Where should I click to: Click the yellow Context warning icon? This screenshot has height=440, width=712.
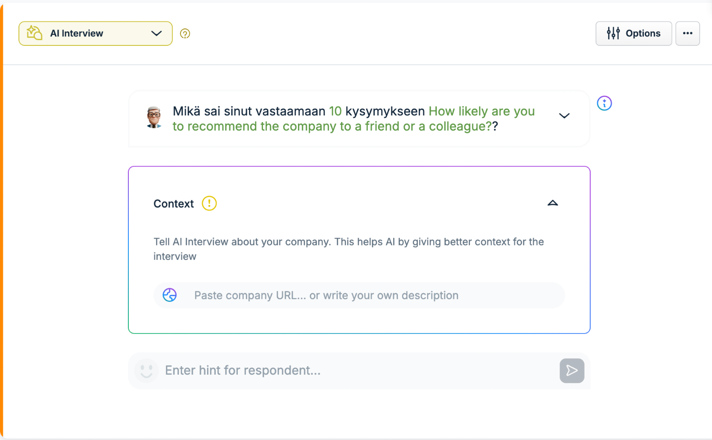click(x=209, y=203)
